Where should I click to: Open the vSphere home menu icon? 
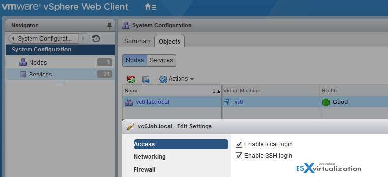[150, 7]
